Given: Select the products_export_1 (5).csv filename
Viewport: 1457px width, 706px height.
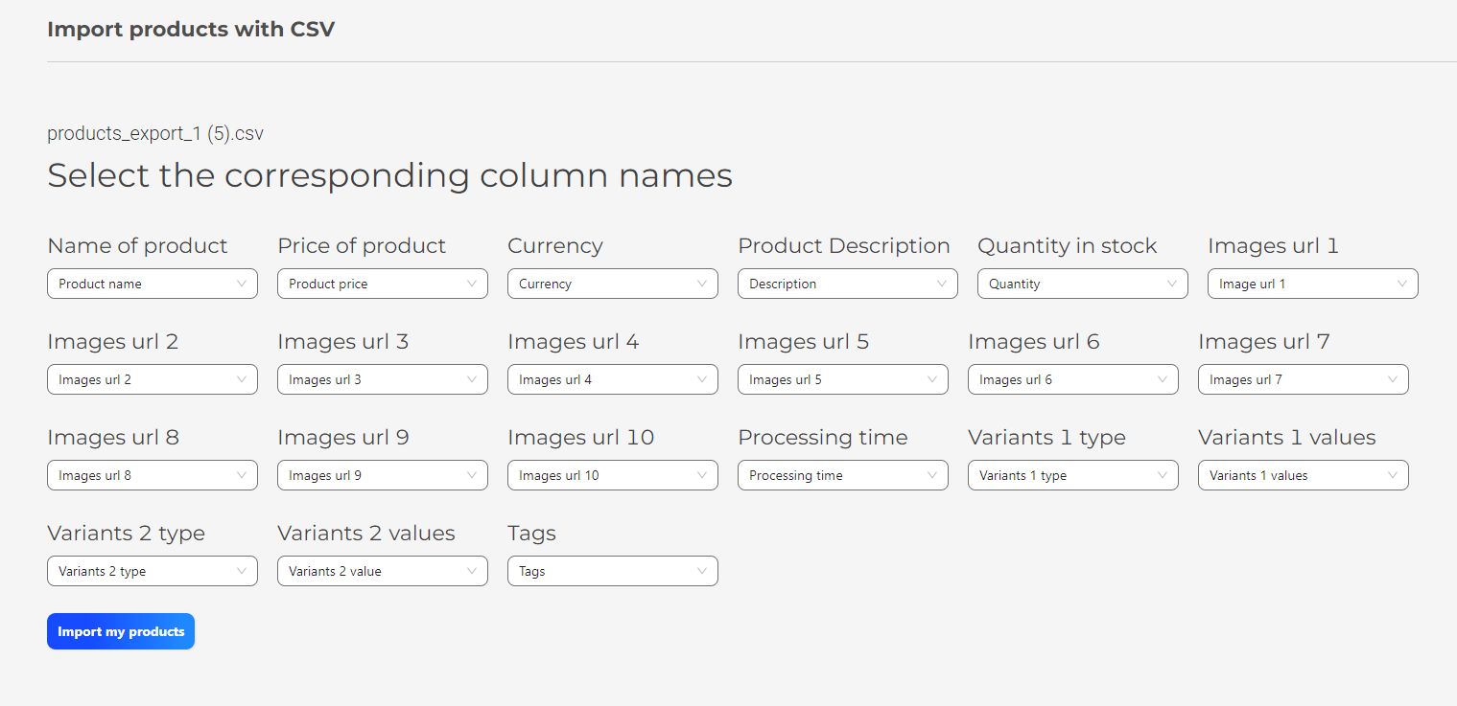Looking at the screenshot, I should (x=155, y=133).
